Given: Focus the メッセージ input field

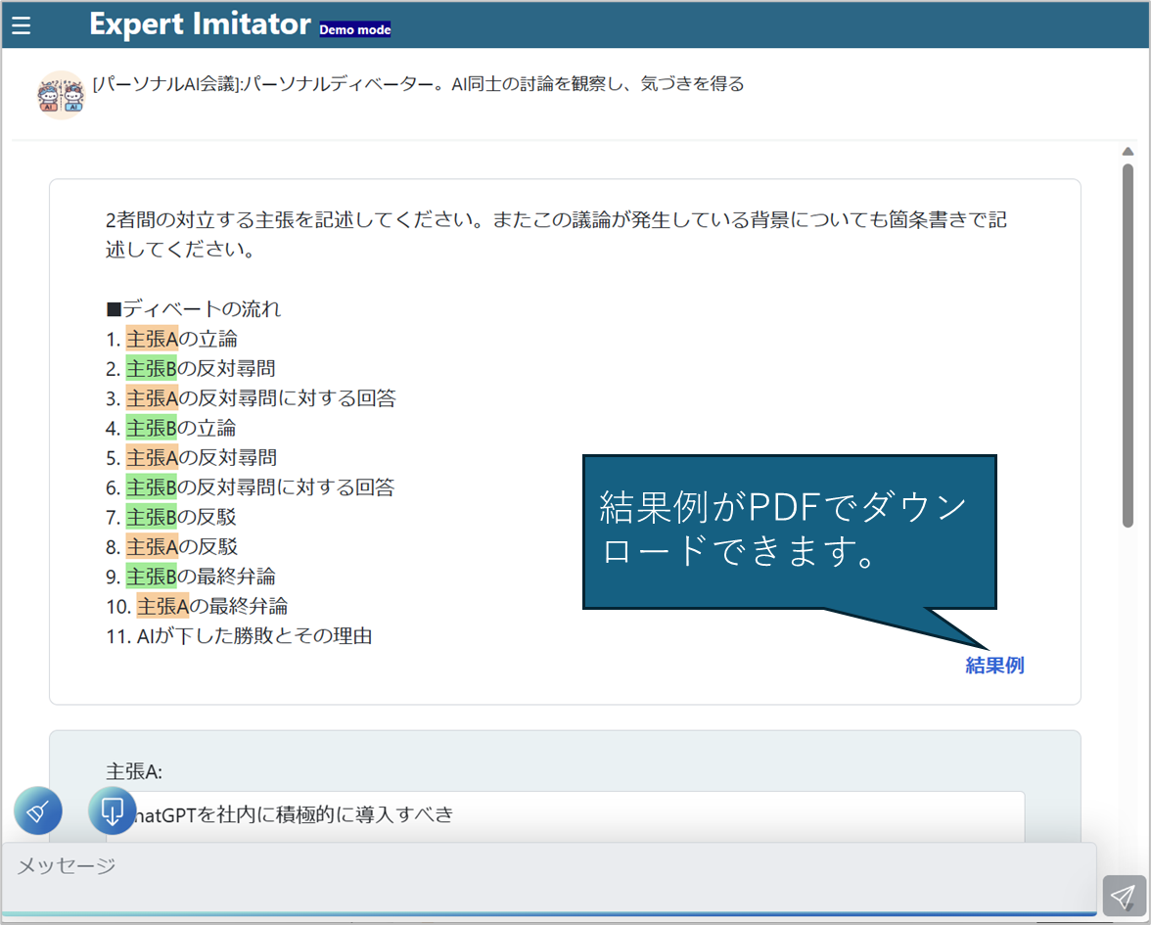Looking at the screenshot, I should point(549,878).
